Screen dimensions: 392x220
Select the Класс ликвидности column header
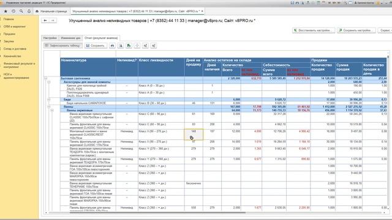click(161, 67)
